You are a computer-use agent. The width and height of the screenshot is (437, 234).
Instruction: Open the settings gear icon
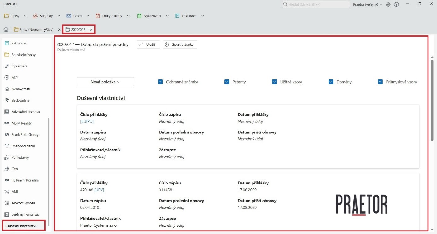388,4
